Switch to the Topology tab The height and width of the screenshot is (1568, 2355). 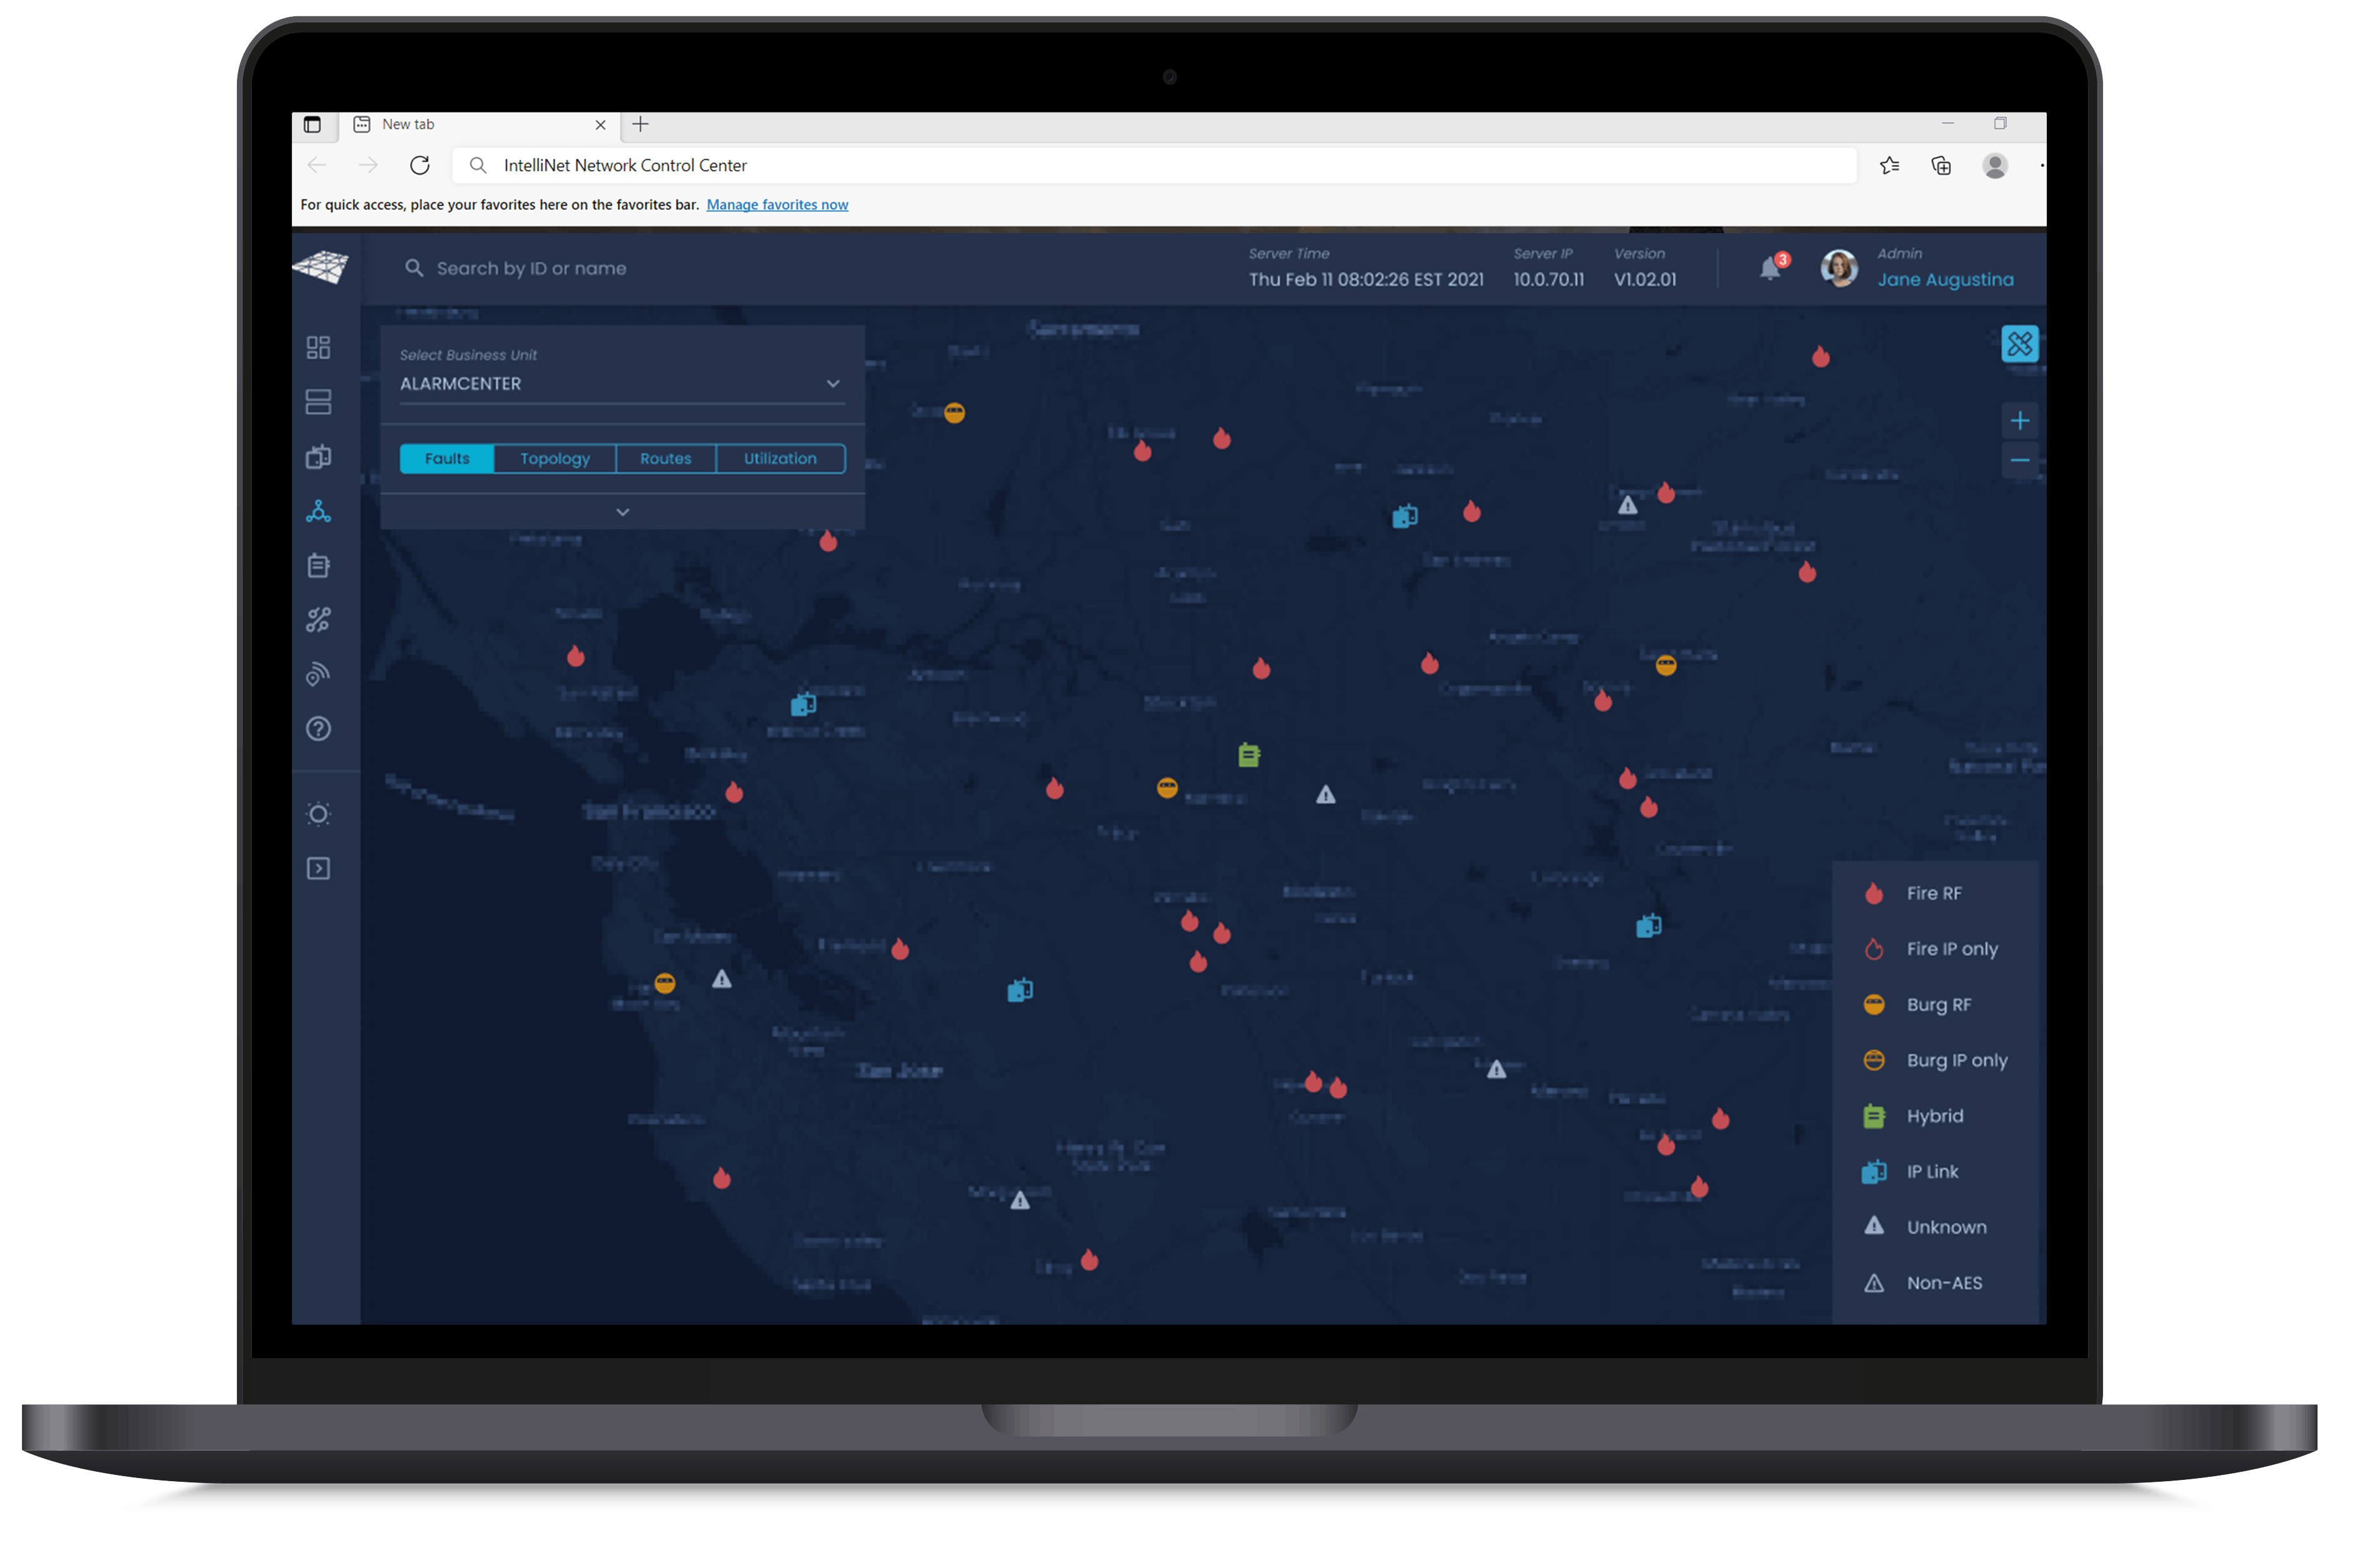[555, 458]
